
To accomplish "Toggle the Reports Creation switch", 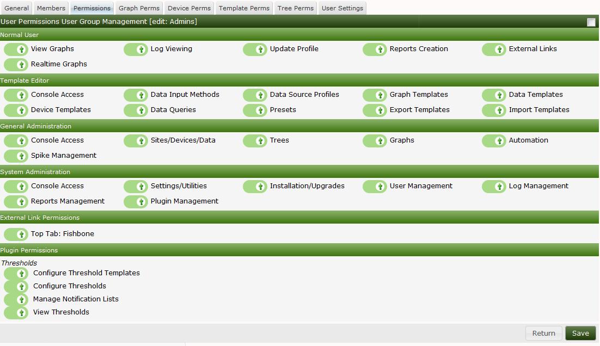I will click(x=375, y=49).
